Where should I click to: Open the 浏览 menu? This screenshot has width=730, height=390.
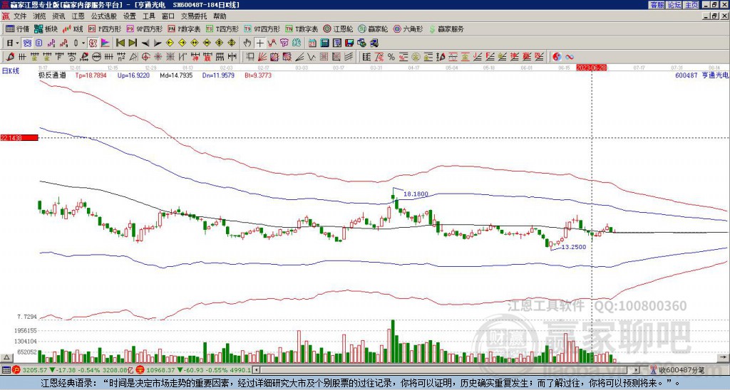(40, 16)
